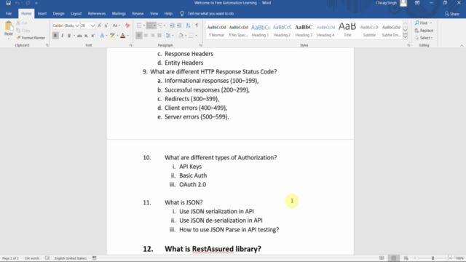Switch to the Insert tab
466x262 pixels.
coord(42,14)
